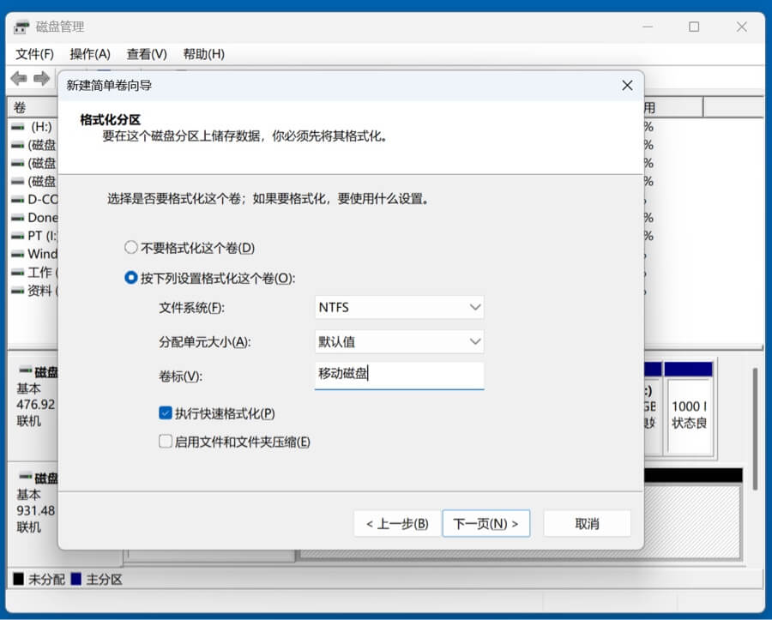Select the 不要格式化这个卷 radio button

tap(130, 246)
